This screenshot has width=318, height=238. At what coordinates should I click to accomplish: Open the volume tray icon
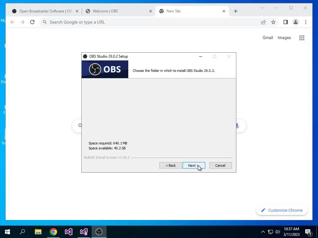point(278,232)
